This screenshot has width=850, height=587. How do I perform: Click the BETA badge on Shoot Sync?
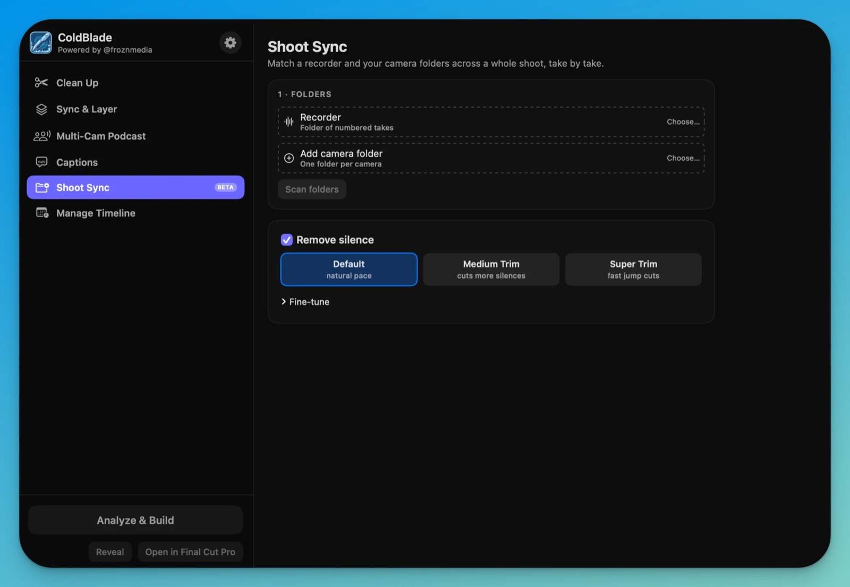(x=225, y=187)
